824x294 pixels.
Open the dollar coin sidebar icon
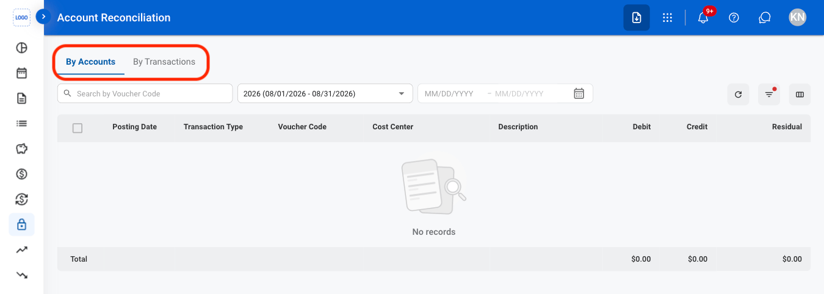tap(21, 174)
